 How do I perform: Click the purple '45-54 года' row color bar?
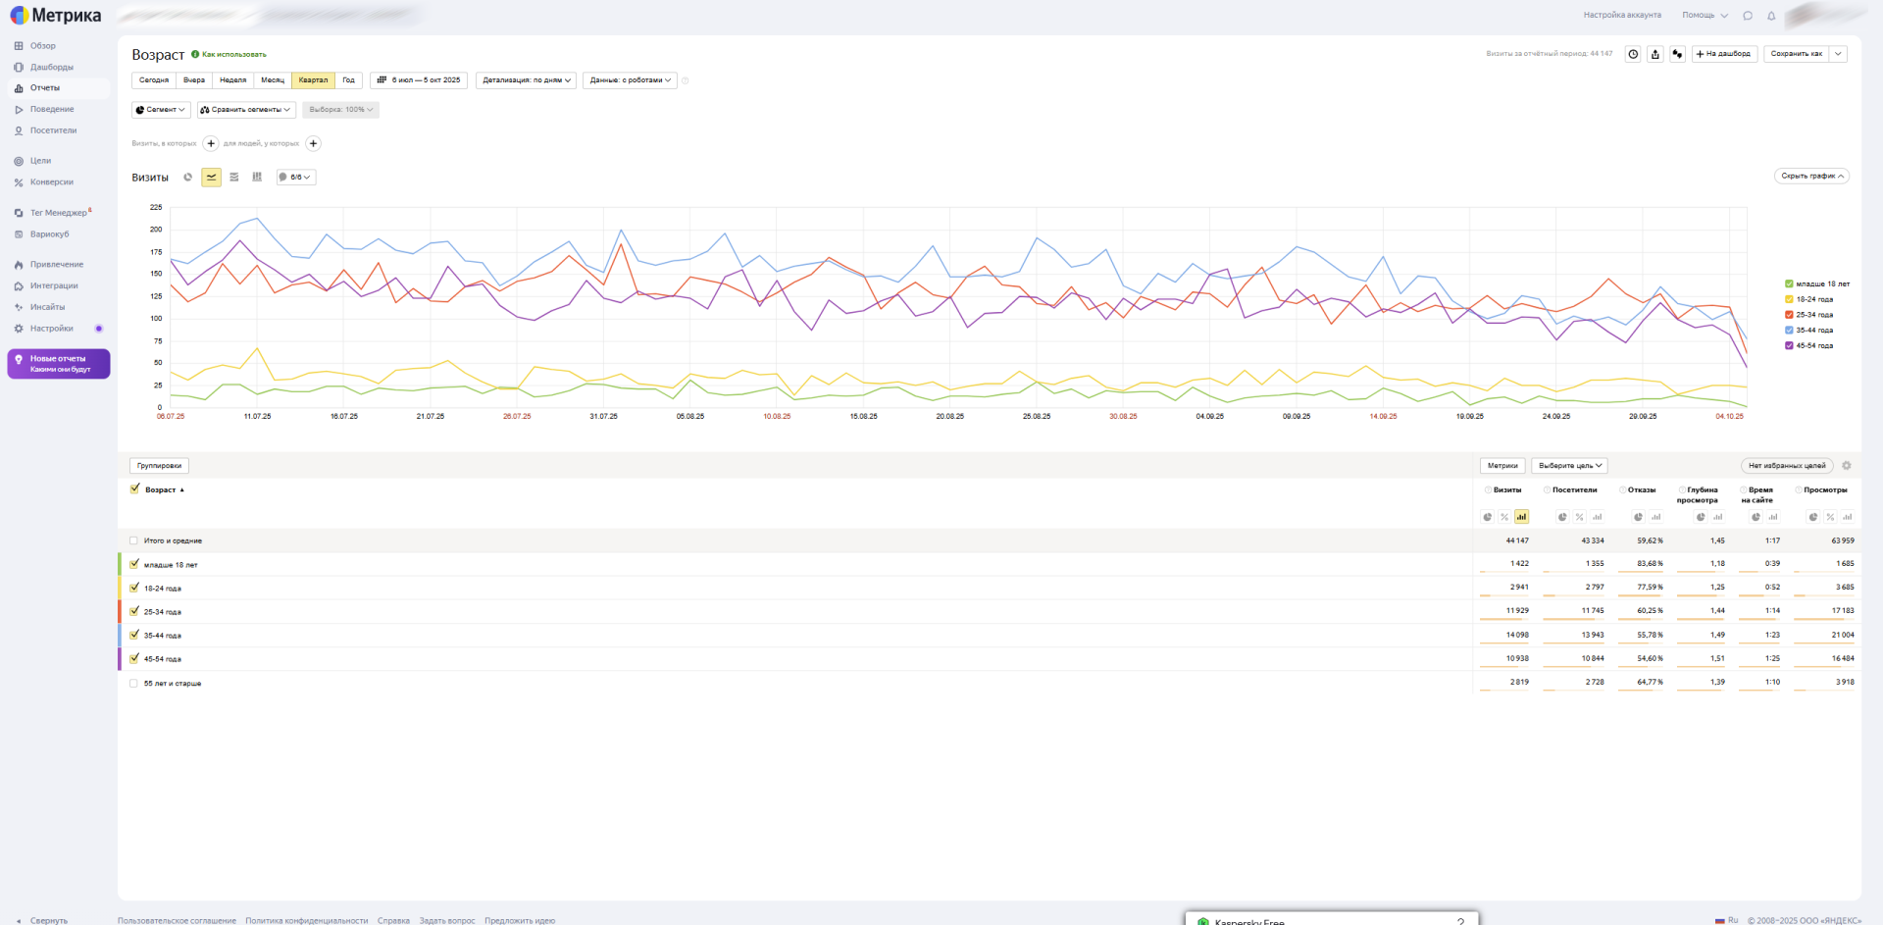(120, 659)
